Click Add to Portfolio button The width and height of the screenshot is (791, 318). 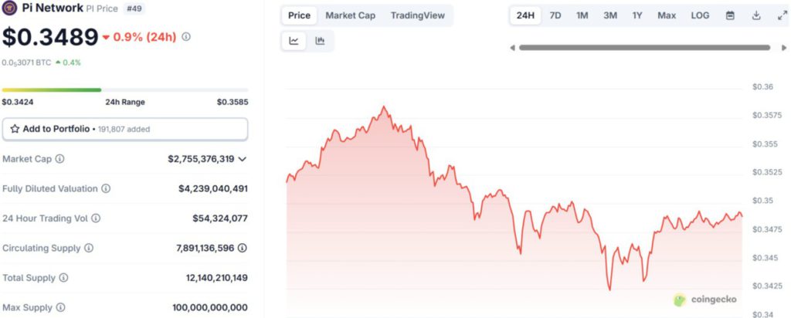pos(125,129)
